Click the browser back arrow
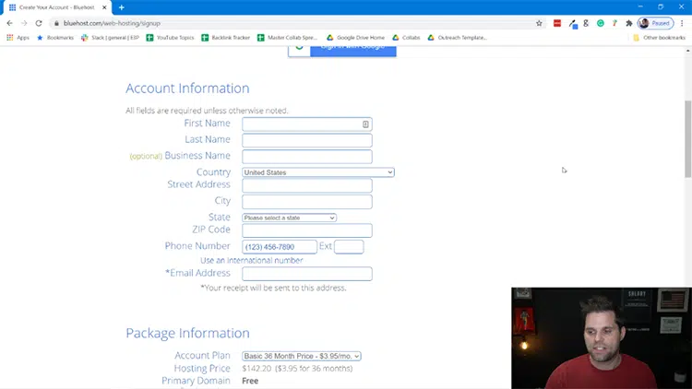 pyautogui.click(x=9, y=23)
